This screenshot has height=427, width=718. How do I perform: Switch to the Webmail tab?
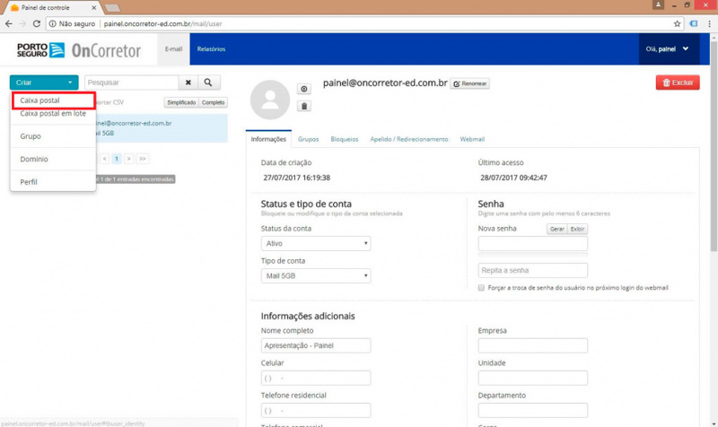point(472,139)
